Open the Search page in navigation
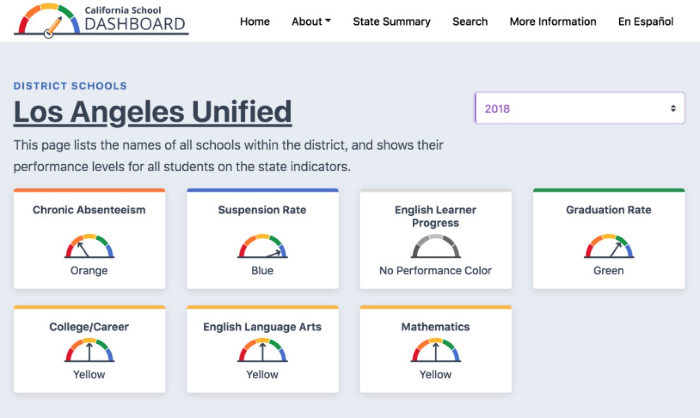 click(470, 21)
